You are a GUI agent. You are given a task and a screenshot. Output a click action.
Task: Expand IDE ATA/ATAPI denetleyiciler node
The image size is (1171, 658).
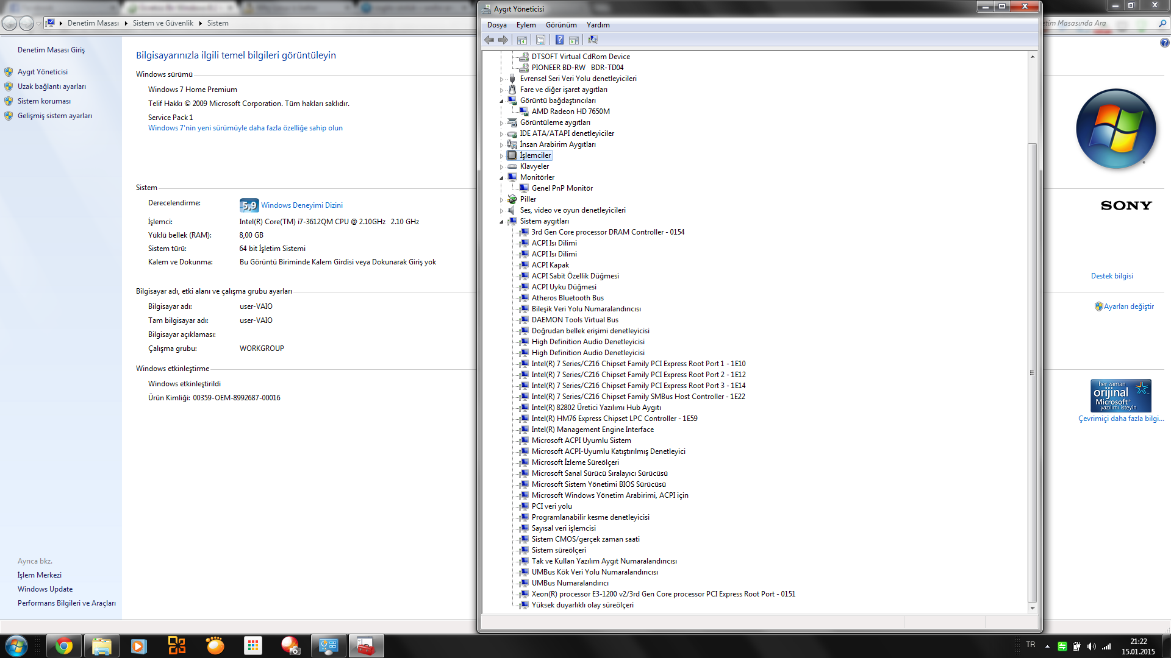502,134
